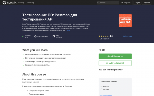The image size is (154, 96).
Task: Click the Add to Wishlist button
Action: (x=115, y=63)
